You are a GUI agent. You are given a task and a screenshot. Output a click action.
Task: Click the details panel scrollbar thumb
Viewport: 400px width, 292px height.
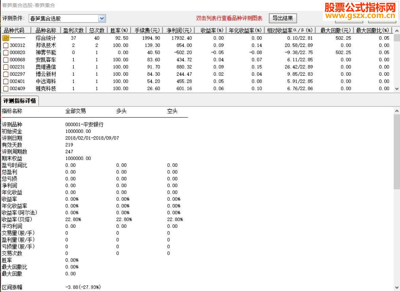397,152
